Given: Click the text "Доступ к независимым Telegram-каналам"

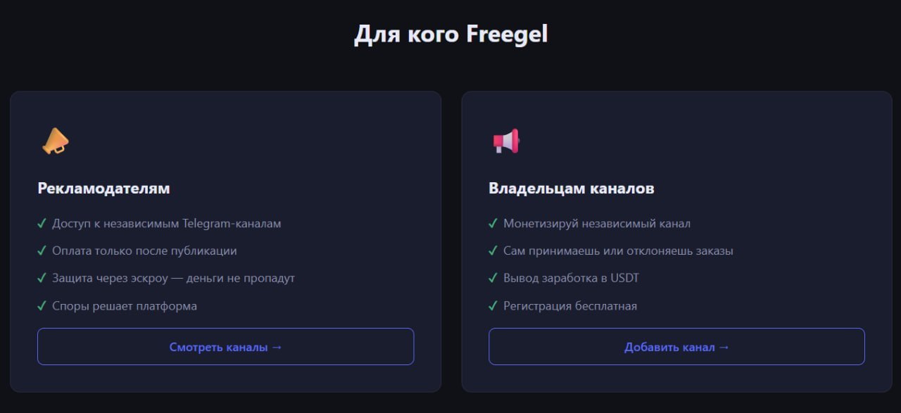Looking at the screenshot, I should [166, 224].
